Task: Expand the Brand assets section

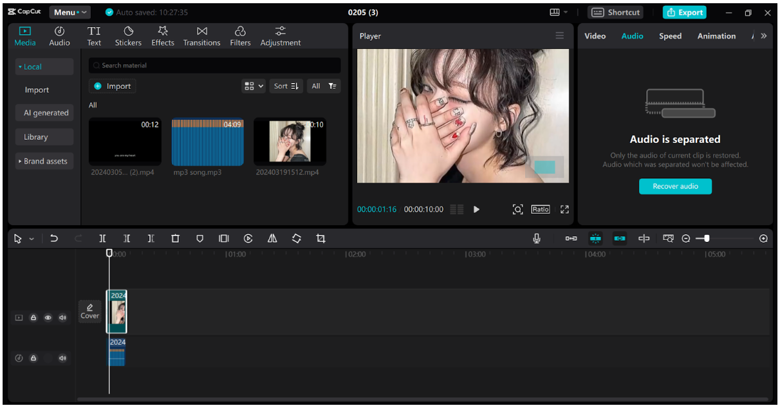Action: pos(44,162)
